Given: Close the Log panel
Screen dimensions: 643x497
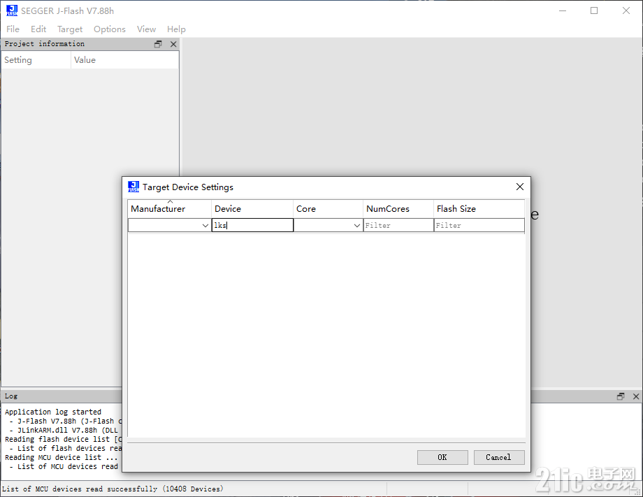Looking at the screenshot, I should coord(636,396).
